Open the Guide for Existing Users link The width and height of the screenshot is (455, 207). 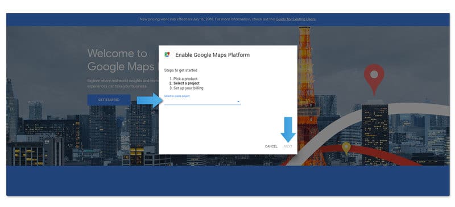pyautogui.click(x=295, y=19)
